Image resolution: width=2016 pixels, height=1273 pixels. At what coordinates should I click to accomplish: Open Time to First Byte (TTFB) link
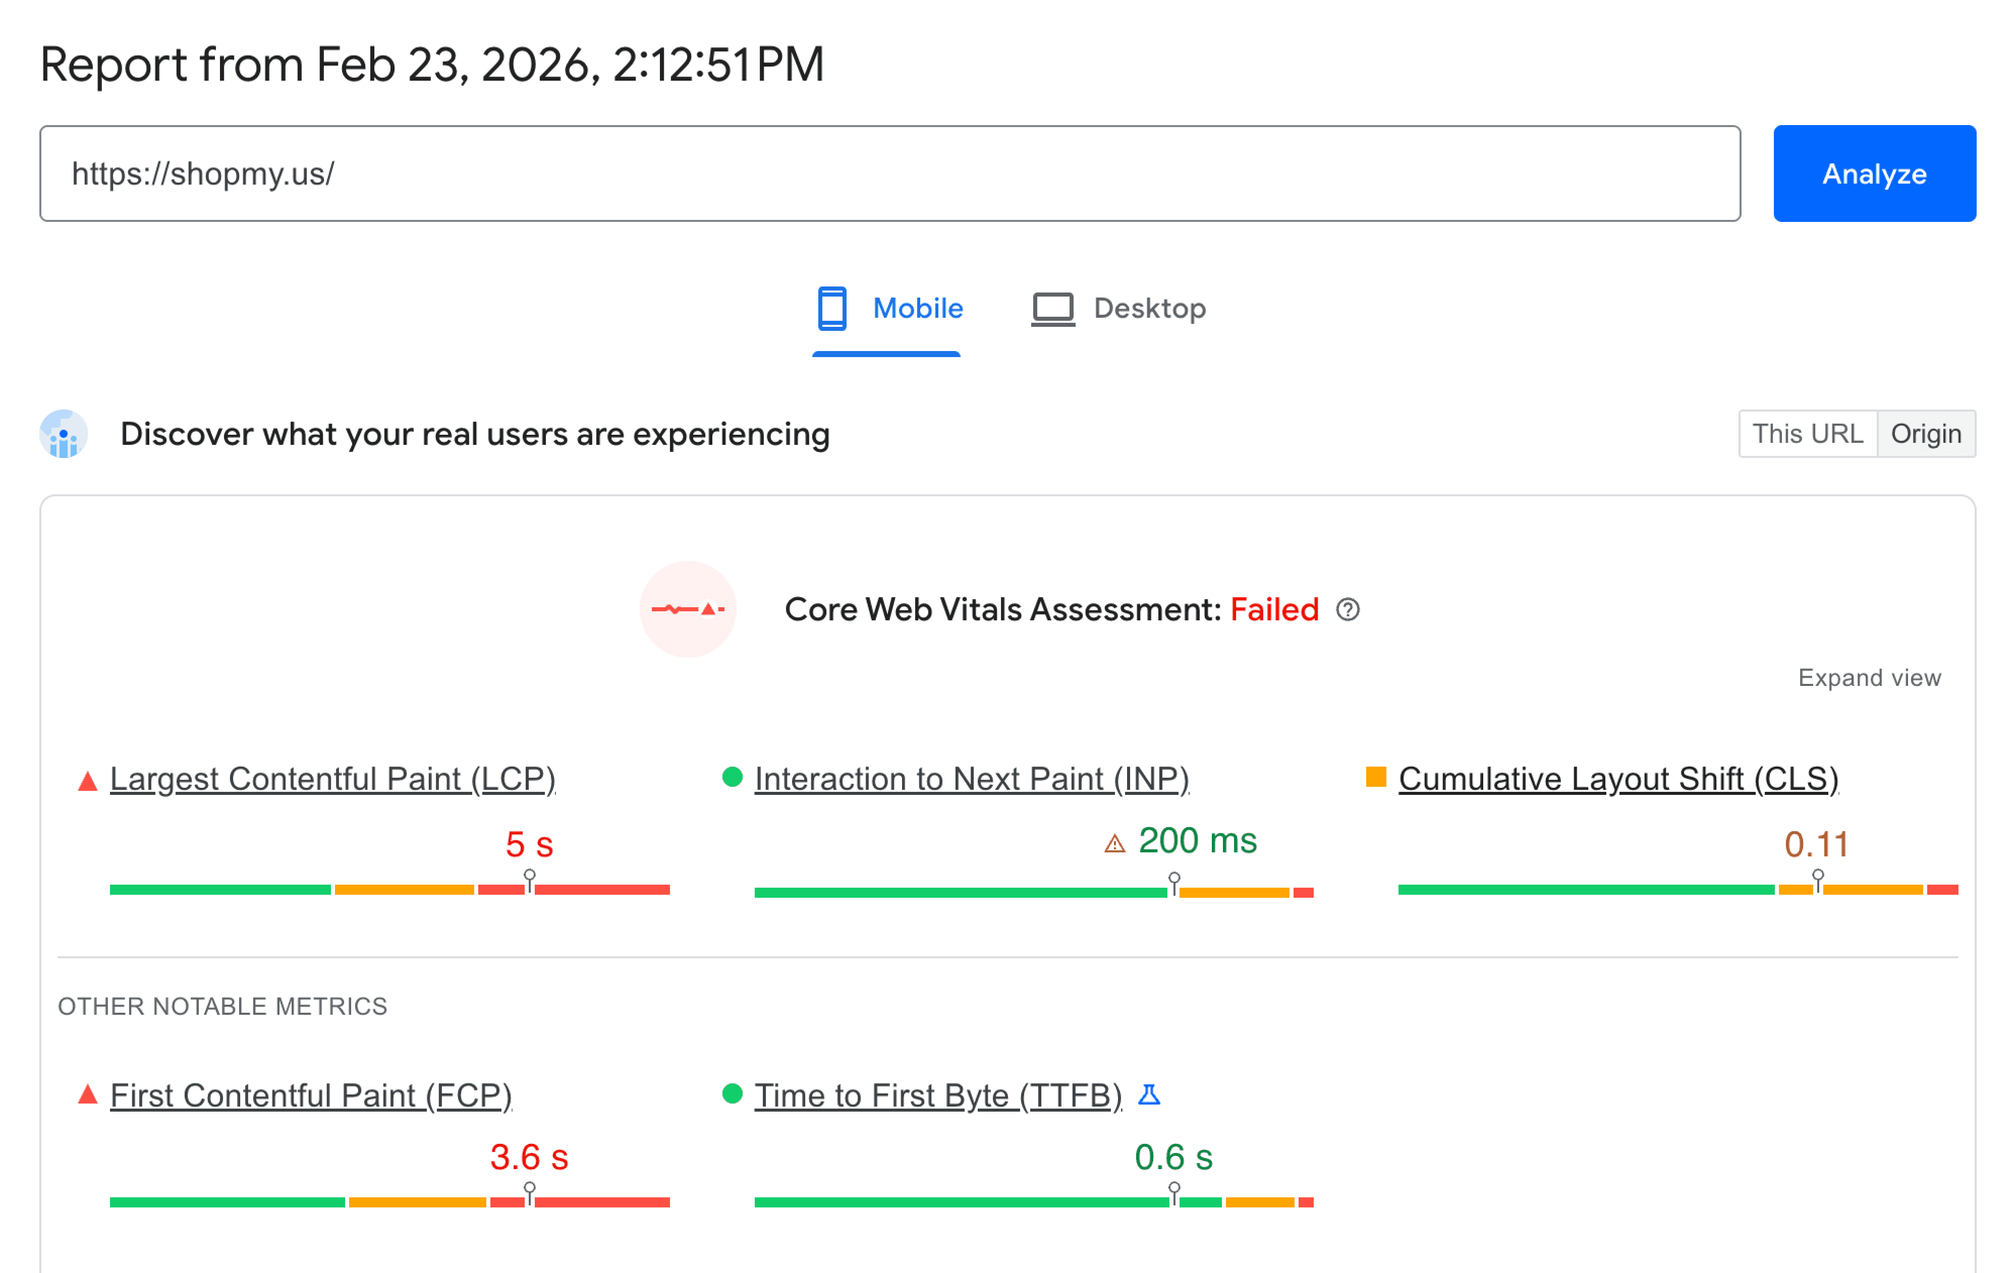pyautogui.click(x=937, y=1095)
